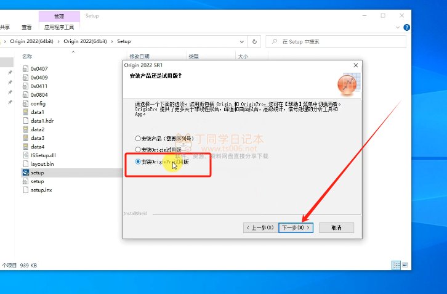Image resolution: width=447 pixels, height=294 pixels.
Task: Switch to details view in status bar
Action: click(397, 265)
